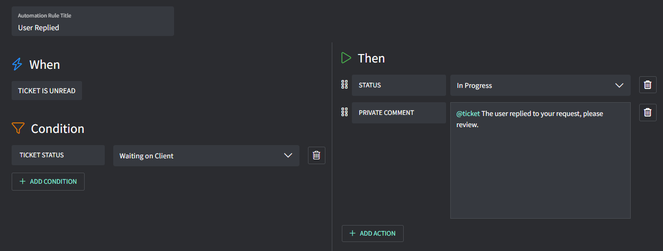Delete the Private Comment action
The height and width of the screenshot is (251, 663).
coord(648,112)
